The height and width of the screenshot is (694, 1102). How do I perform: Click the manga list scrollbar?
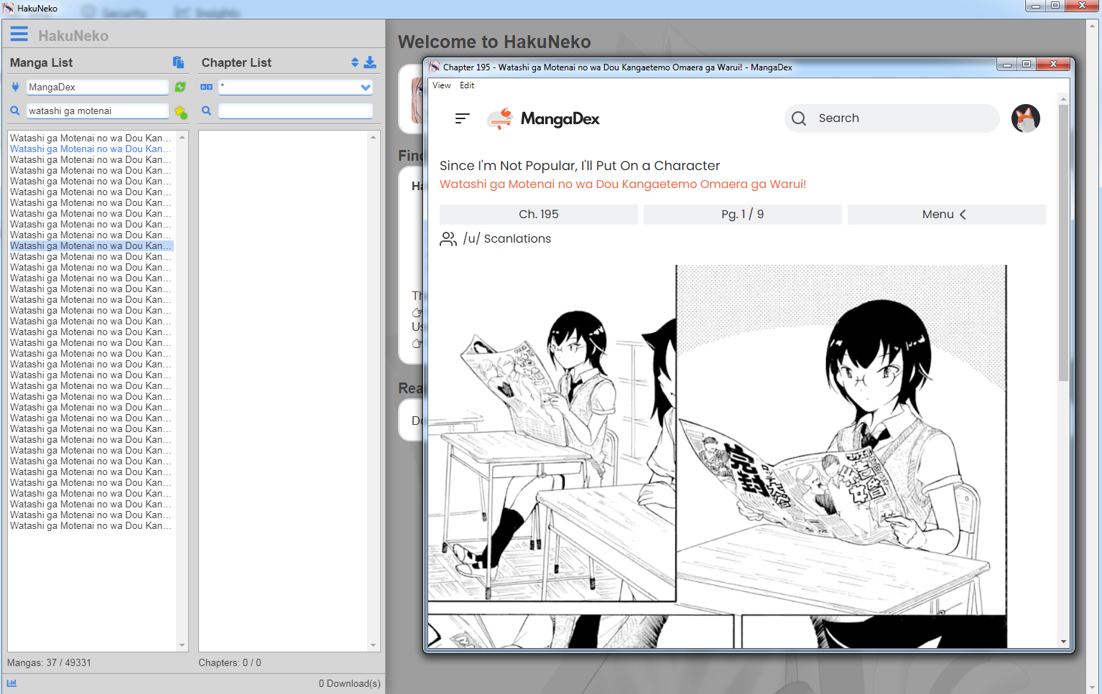[x=182, y=390]
